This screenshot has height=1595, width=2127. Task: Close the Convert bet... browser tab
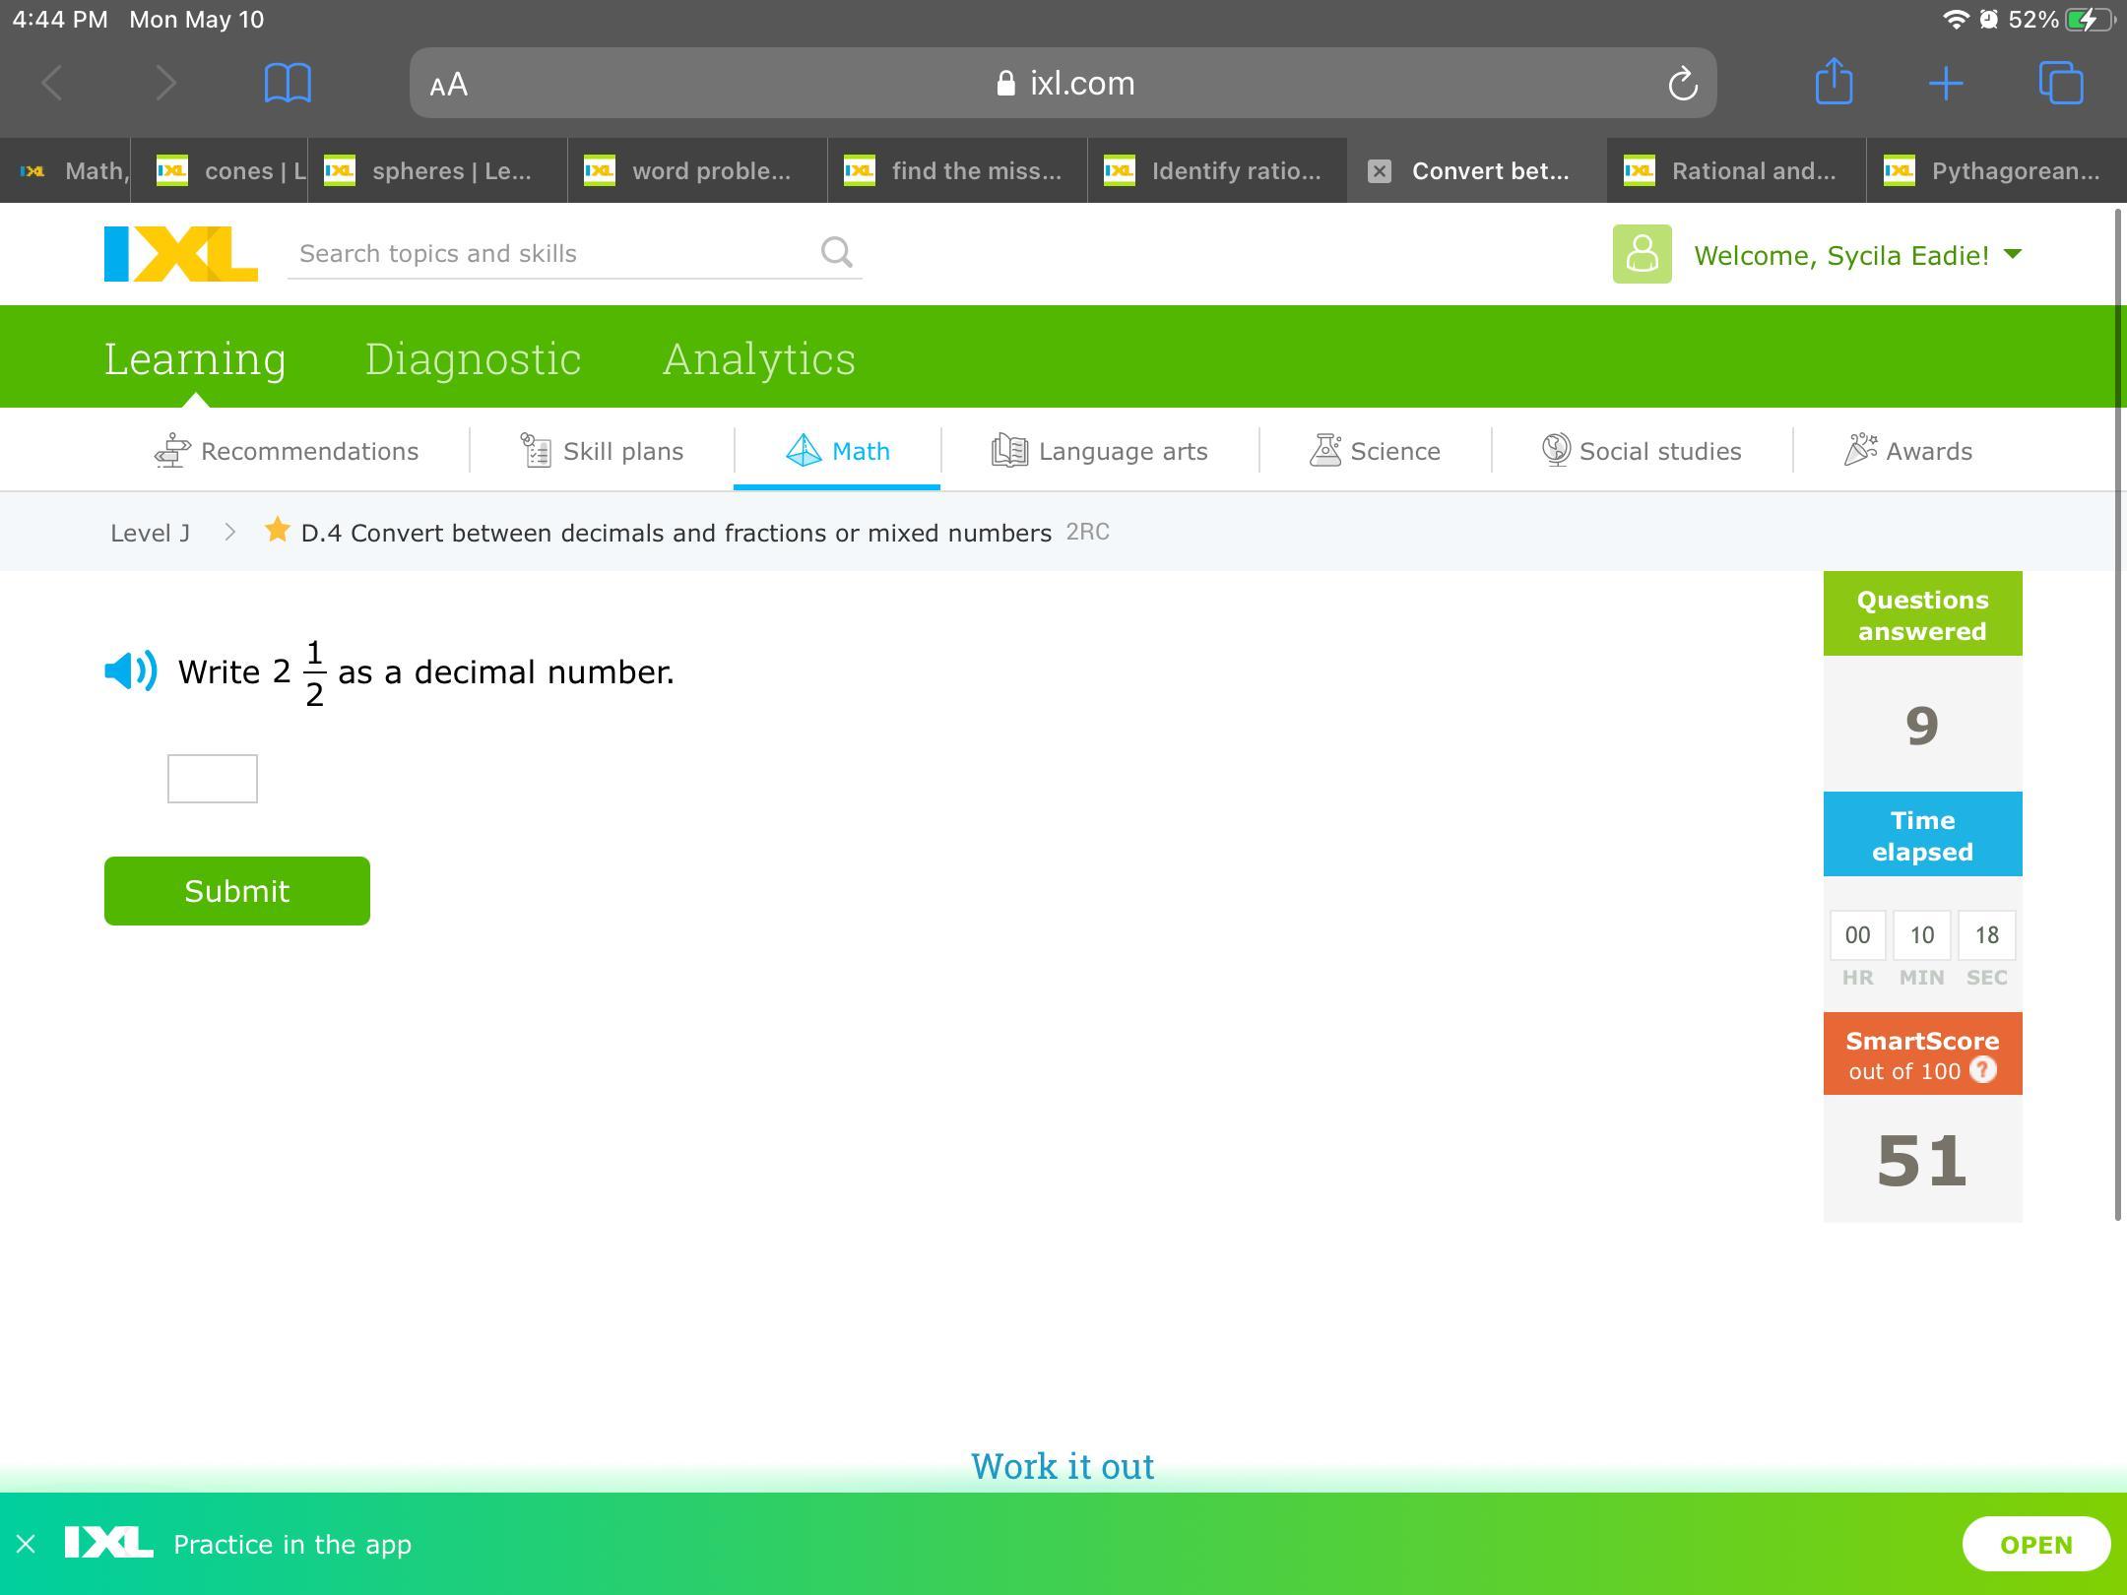(1380, 171)
